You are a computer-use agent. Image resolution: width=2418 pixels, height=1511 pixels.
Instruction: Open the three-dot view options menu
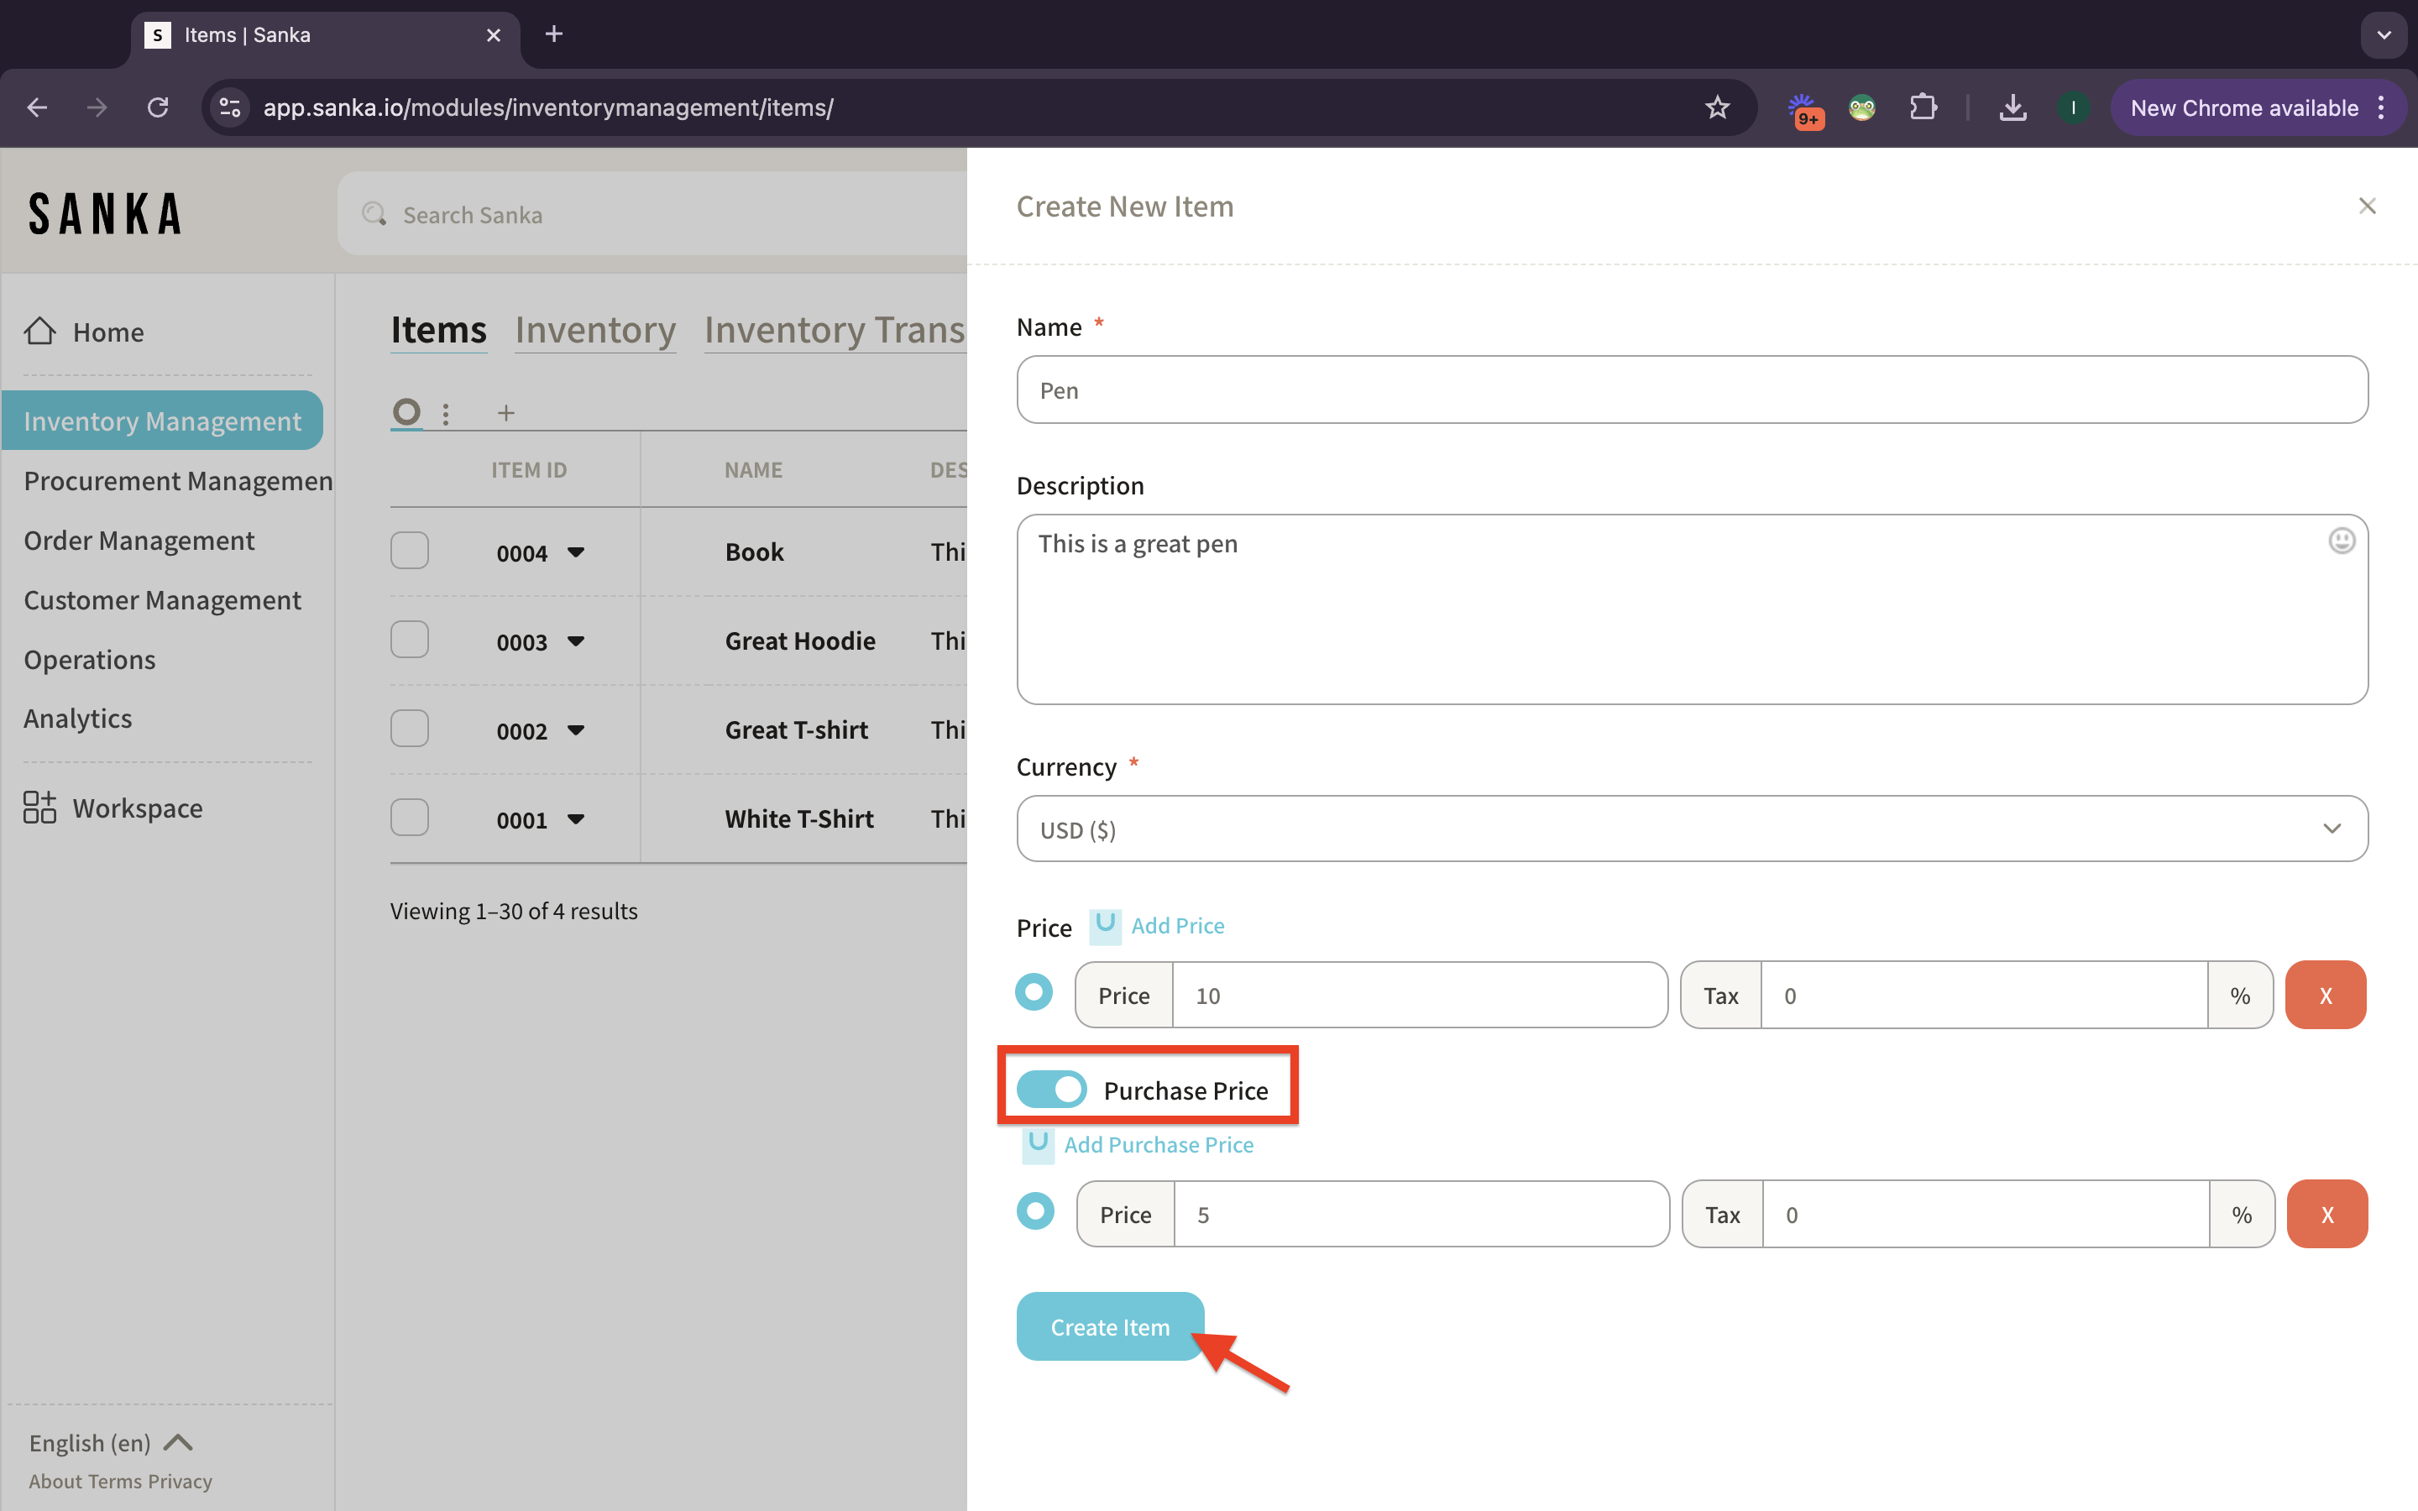(446, 413)
